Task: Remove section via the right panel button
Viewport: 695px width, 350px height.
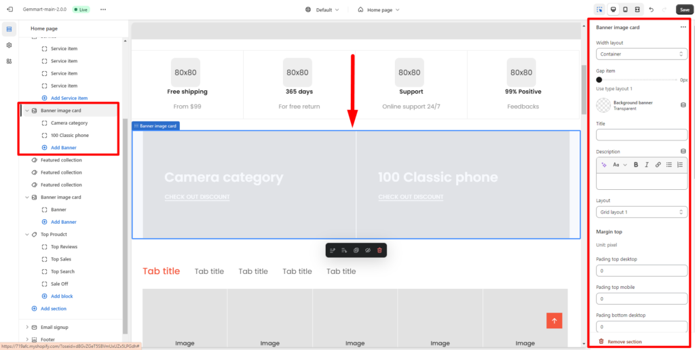Action: click(620, 342)
